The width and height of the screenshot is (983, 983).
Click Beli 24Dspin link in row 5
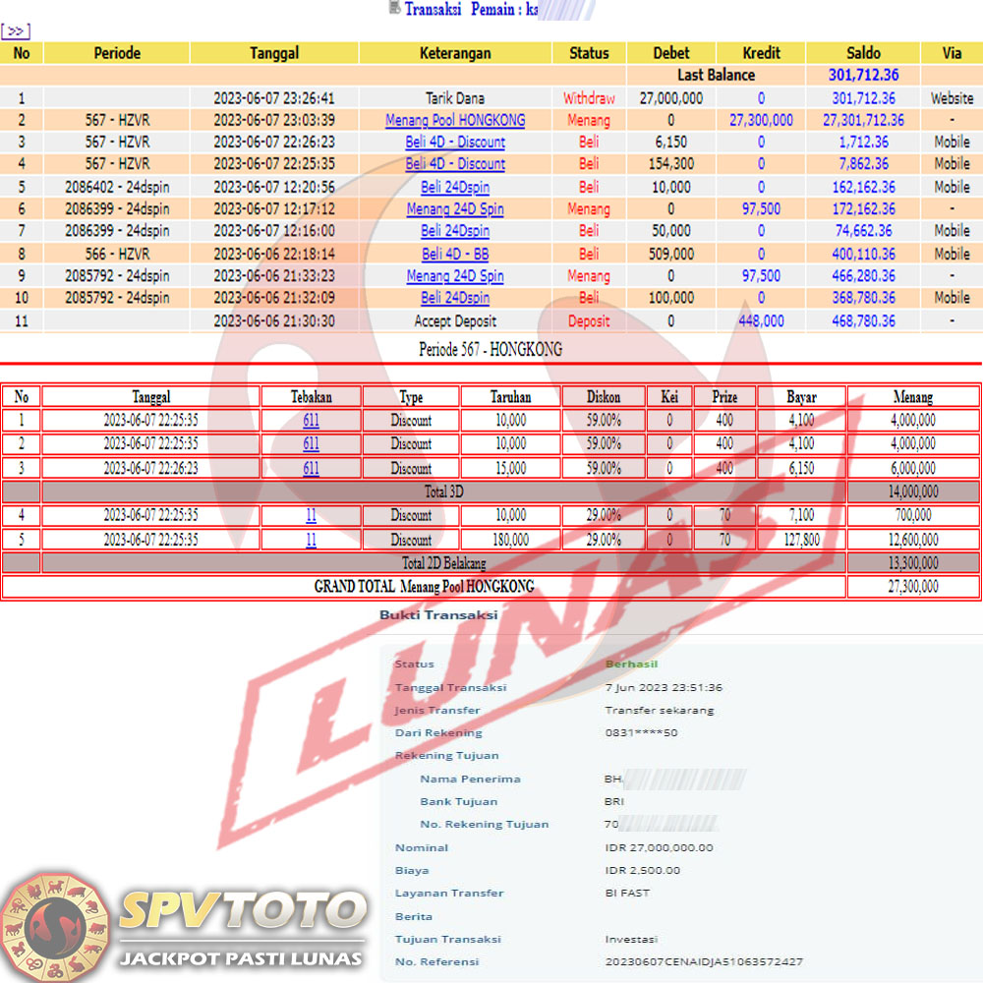tap(455, 187)
